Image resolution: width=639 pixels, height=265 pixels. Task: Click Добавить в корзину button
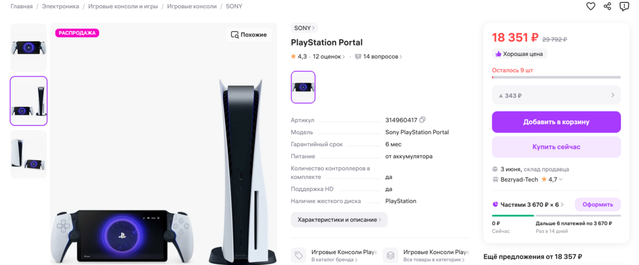[556, 122]
